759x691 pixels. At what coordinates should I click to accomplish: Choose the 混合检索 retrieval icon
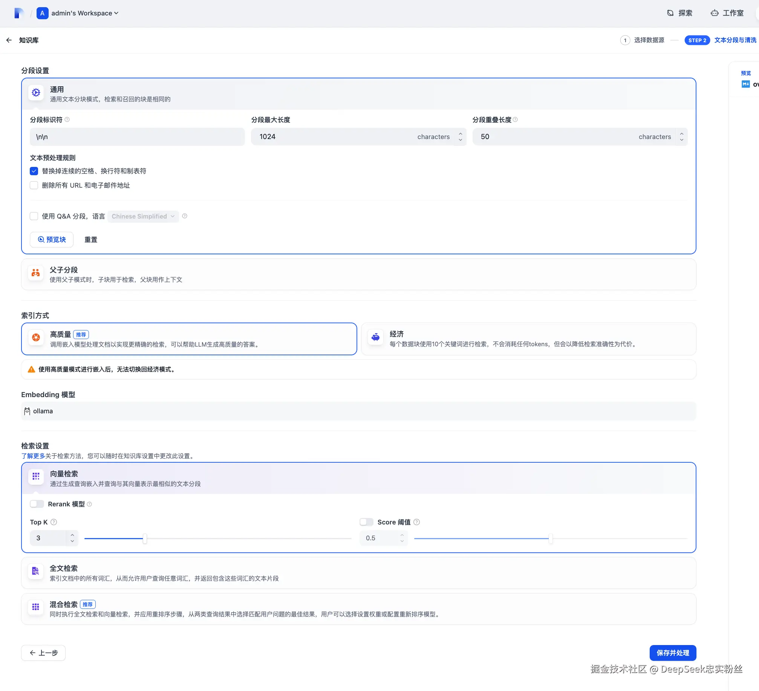36,607
